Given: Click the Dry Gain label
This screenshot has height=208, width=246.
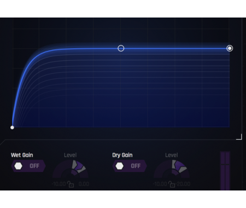Looking at the screenshot, I should [x=122, y=155].
